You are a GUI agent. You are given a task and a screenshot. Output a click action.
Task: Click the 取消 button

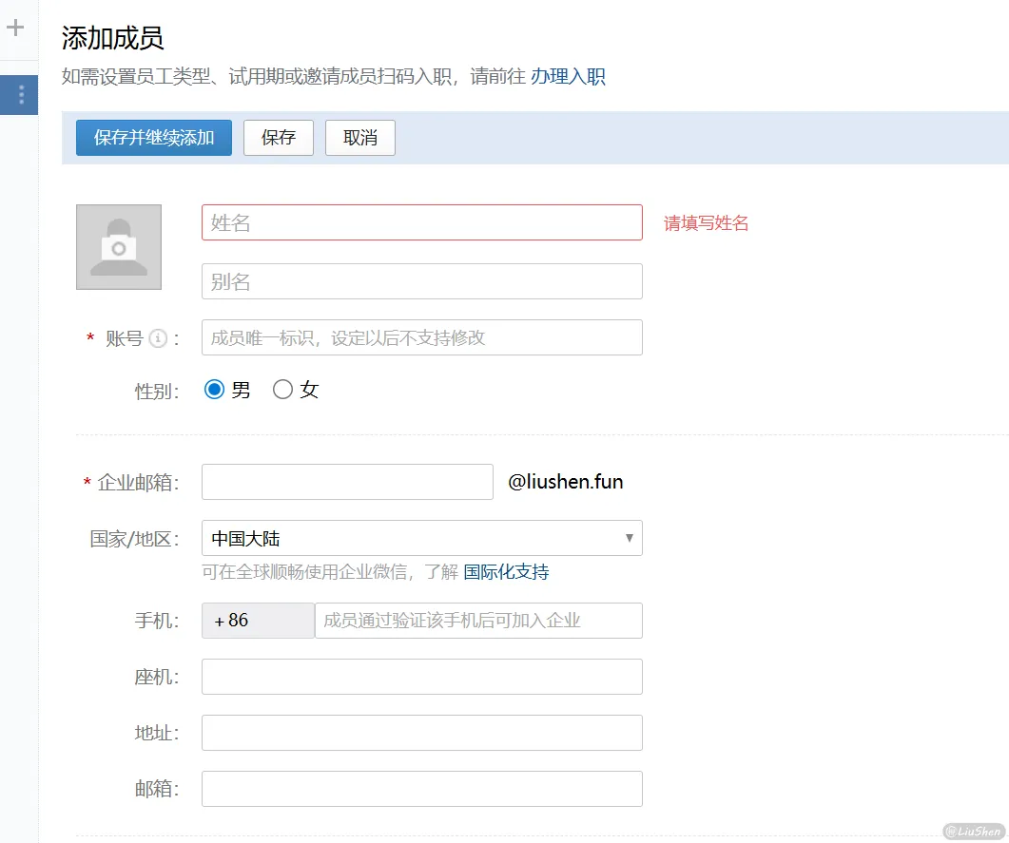tap(360, 138)
